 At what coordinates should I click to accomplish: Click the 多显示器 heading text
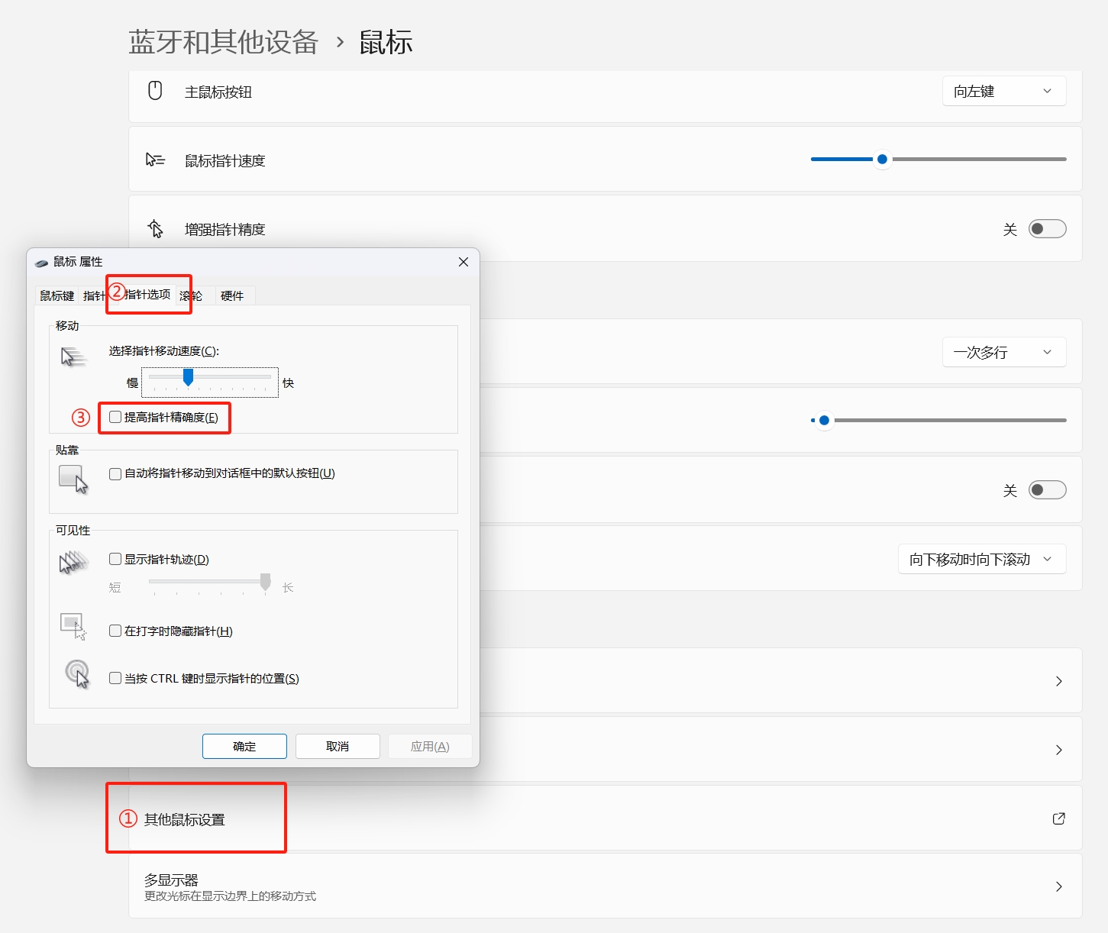click(x=171, y=880)
